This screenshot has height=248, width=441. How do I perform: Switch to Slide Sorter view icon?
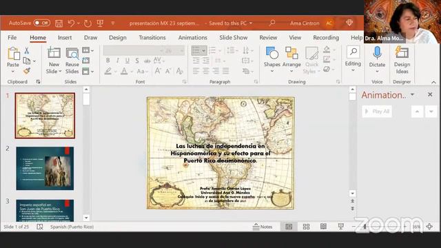(x=306, y=227)
